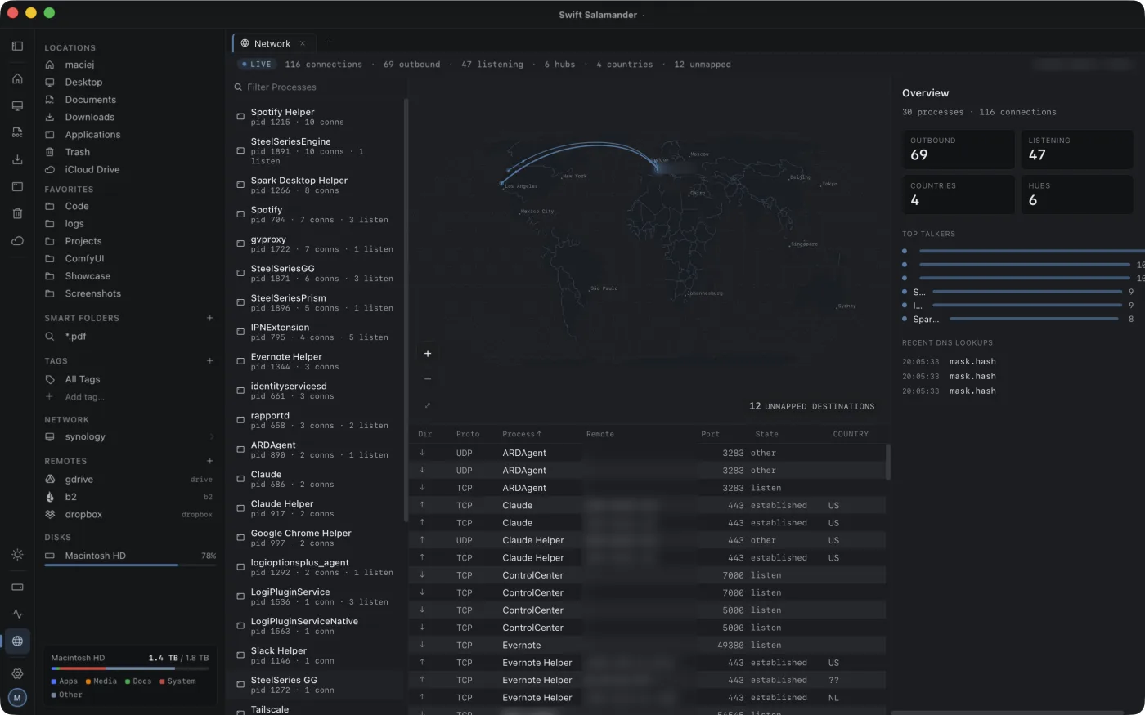Add a new tag section item
The image size is (1145, 715).
(210, 360)
